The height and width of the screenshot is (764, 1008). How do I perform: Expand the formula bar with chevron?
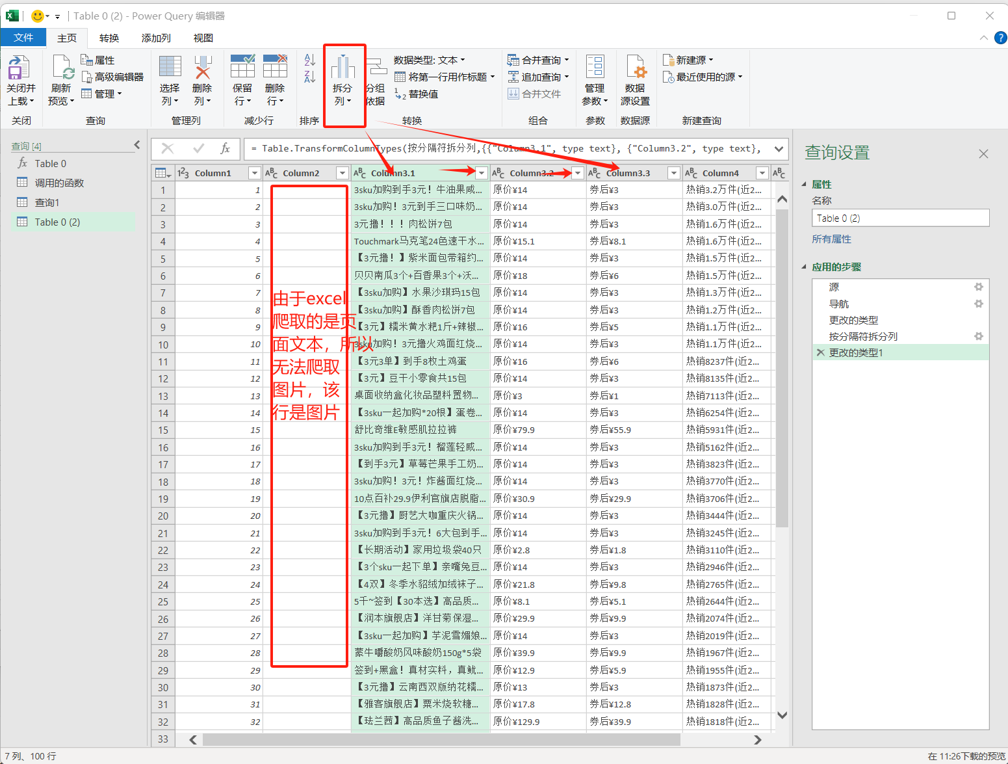pos(779,149)
